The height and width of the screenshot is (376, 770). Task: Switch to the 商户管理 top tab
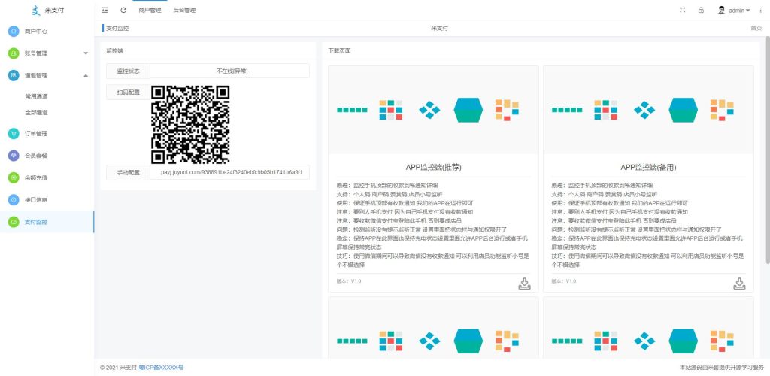point(150,11)
